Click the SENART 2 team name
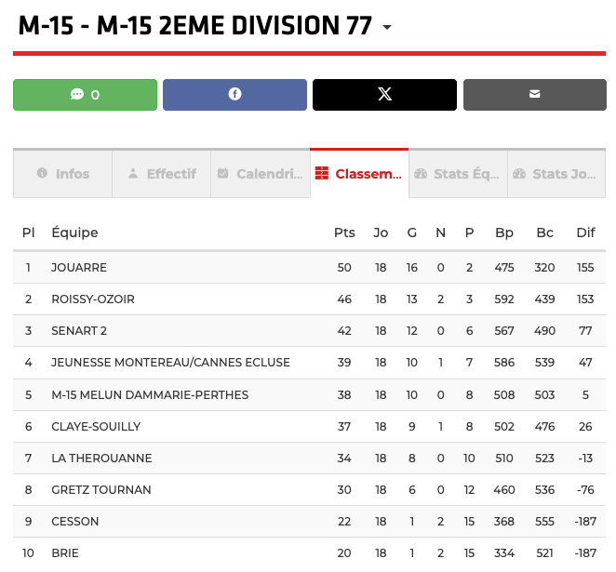This screenshot has width=616, height=572. [79, 331]
